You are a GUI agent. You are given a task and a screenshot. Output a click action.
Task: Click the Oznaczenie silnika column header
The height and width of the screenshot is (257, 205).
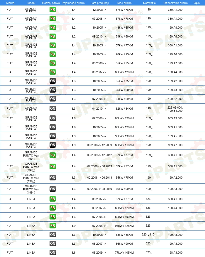click(x=175, y=3)
